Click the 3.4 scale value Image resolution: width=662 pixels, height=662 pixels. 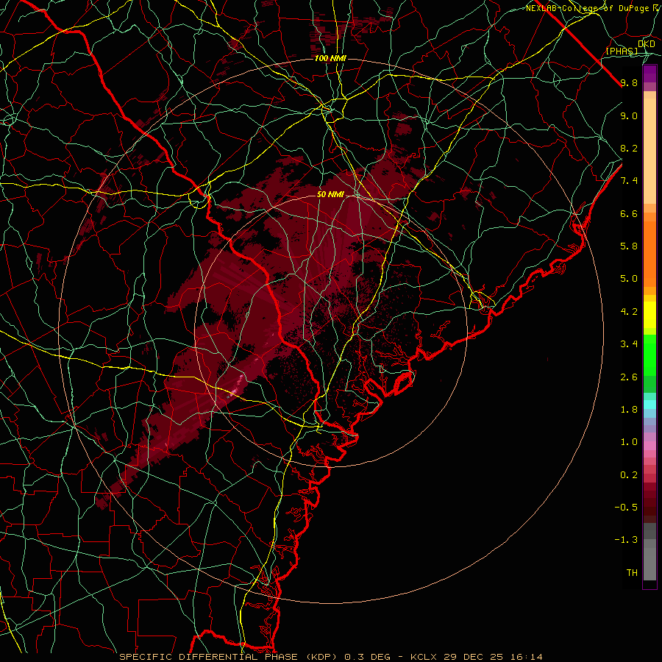click(629, 344)
